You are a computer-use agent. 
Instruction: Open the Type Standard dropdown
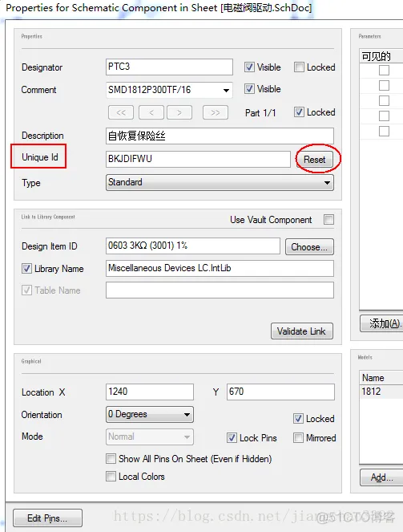(220, 182)
